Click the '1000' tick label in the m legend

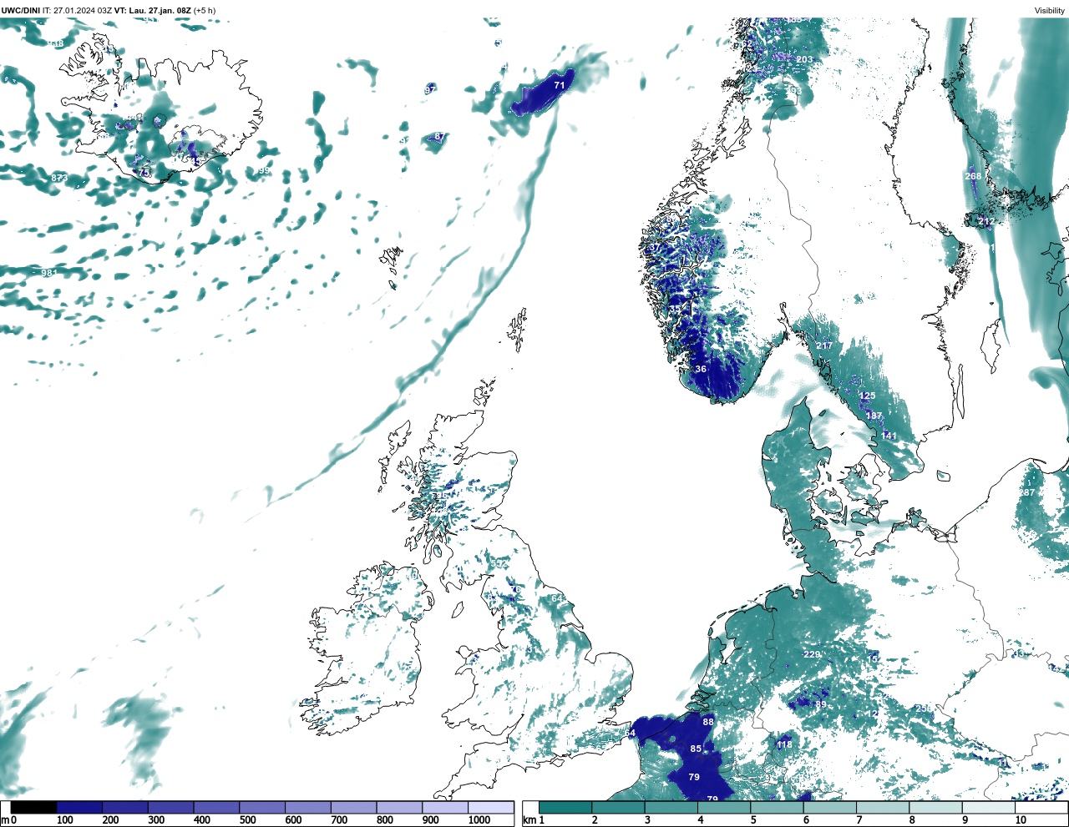(x=479, y=820)
